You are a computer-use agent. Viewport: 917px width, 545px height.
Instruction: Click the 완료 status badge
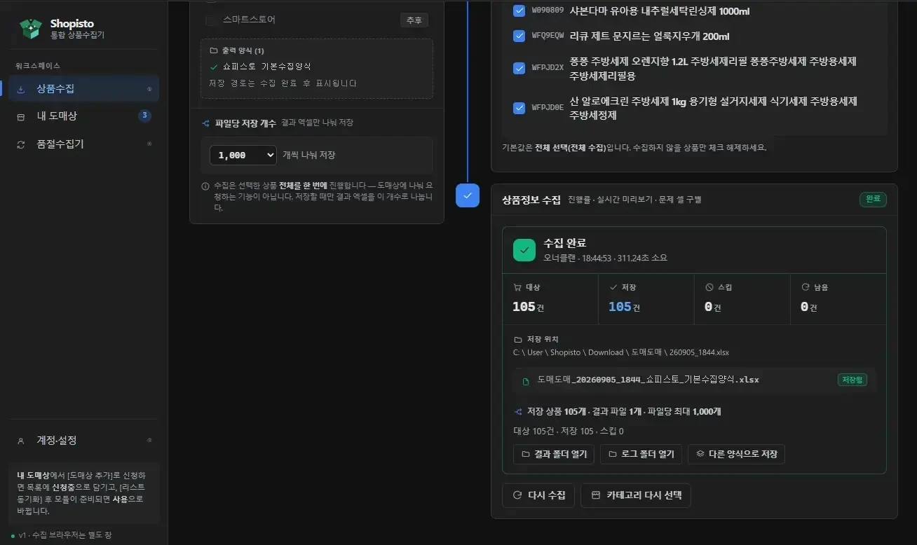[873, 200]
